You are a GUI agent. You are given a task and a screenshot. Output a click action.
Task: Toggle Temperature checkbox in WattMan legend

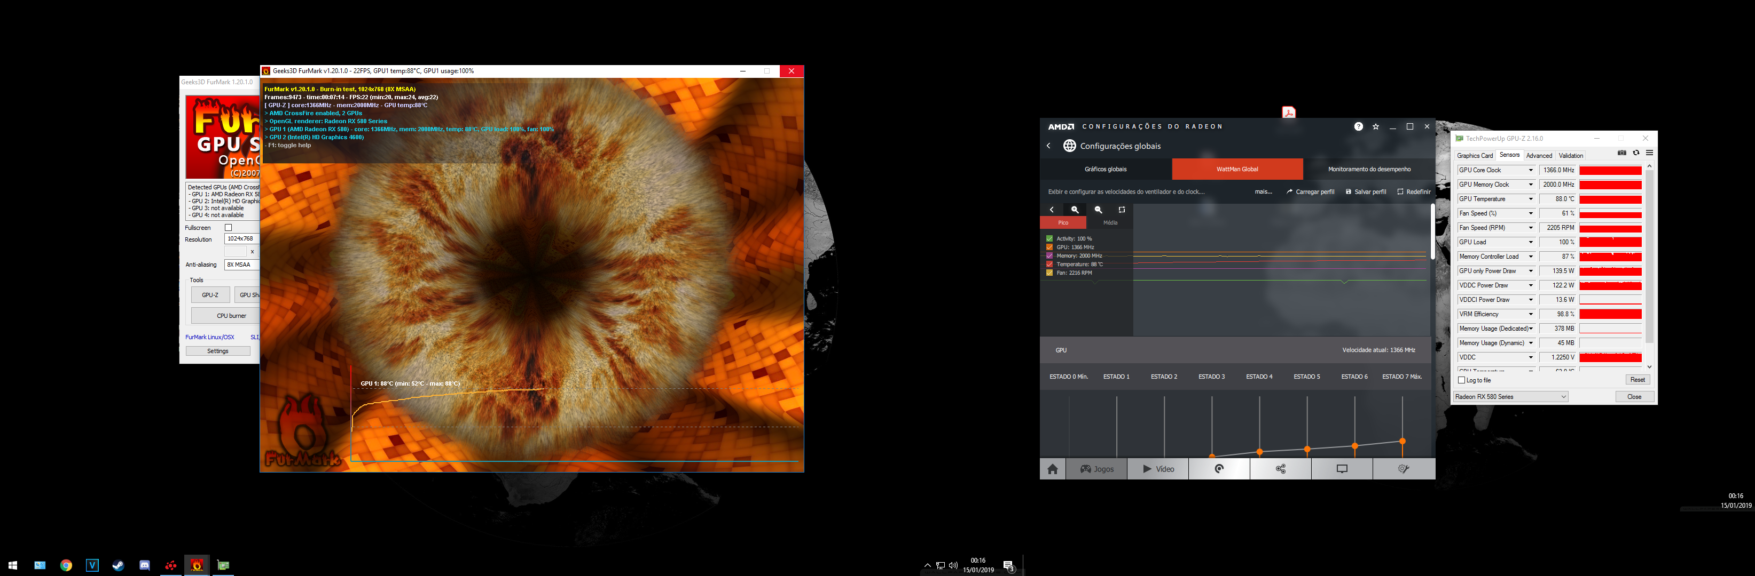[1049, 264]
